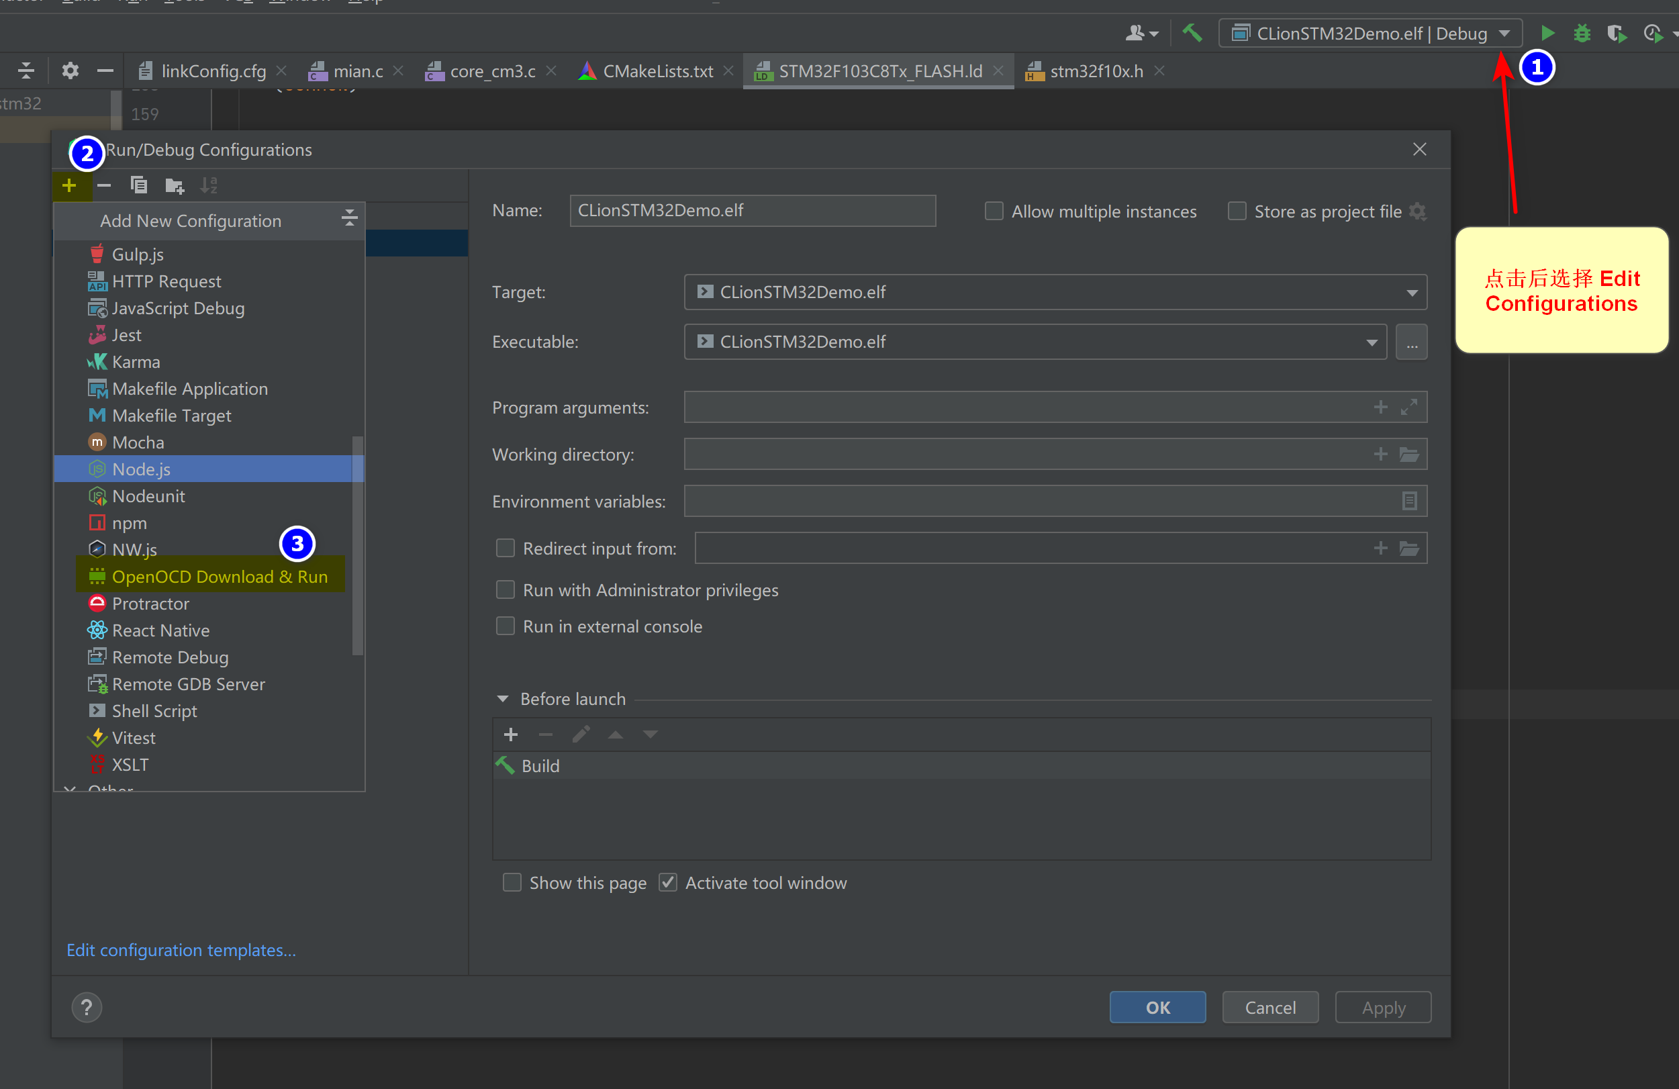1679x1089 pixels.
Task: Click the Executable browse ellipsis button
Action: click(1411, 342)
